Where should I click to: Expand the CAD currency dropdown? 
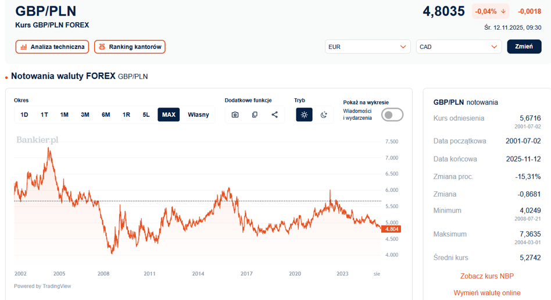pos(459,47)
